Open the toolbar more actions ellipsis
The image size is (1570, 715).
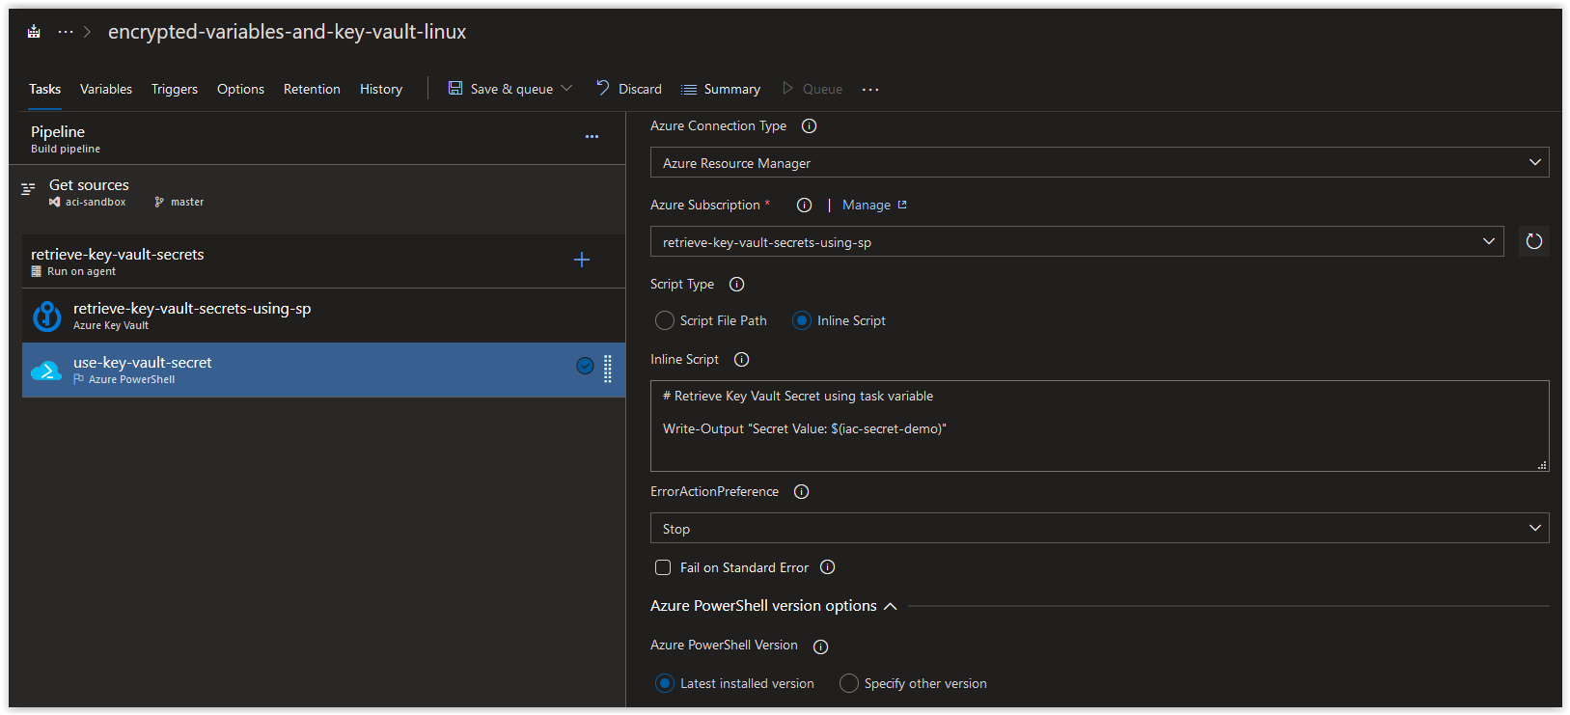click(870, 90)
